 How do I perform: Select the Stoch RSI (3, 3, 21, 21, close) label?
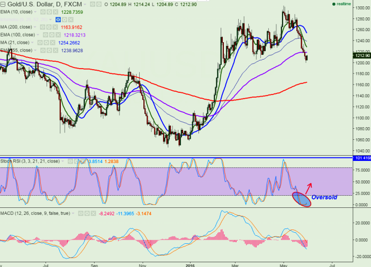(30, 161)
